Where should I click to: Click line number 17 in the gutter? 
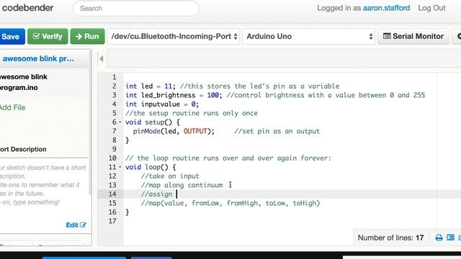(112, 221)
